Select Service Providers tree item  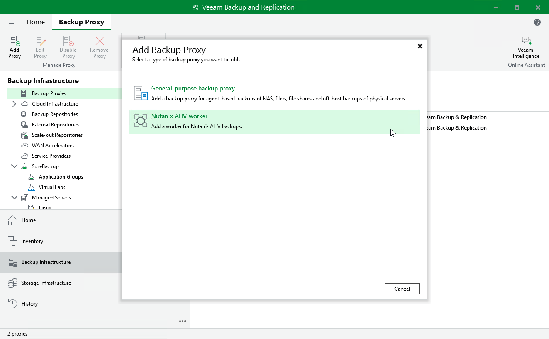[51, 156]
